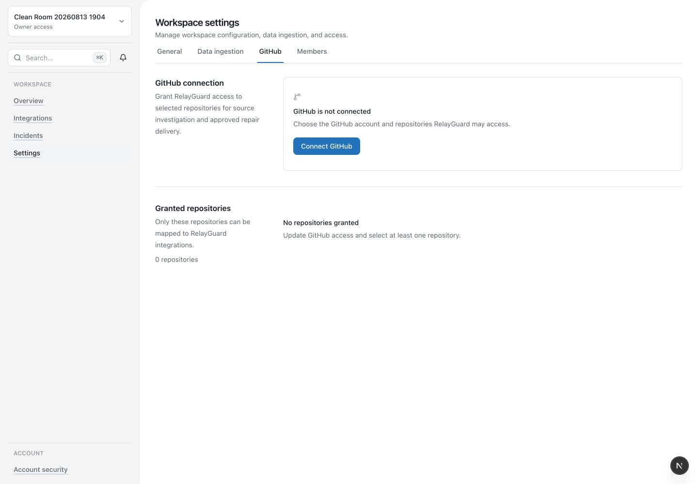Go to Overview in the sidebar
The height and width of the screenshot is (484, 698).
point(29,101)
